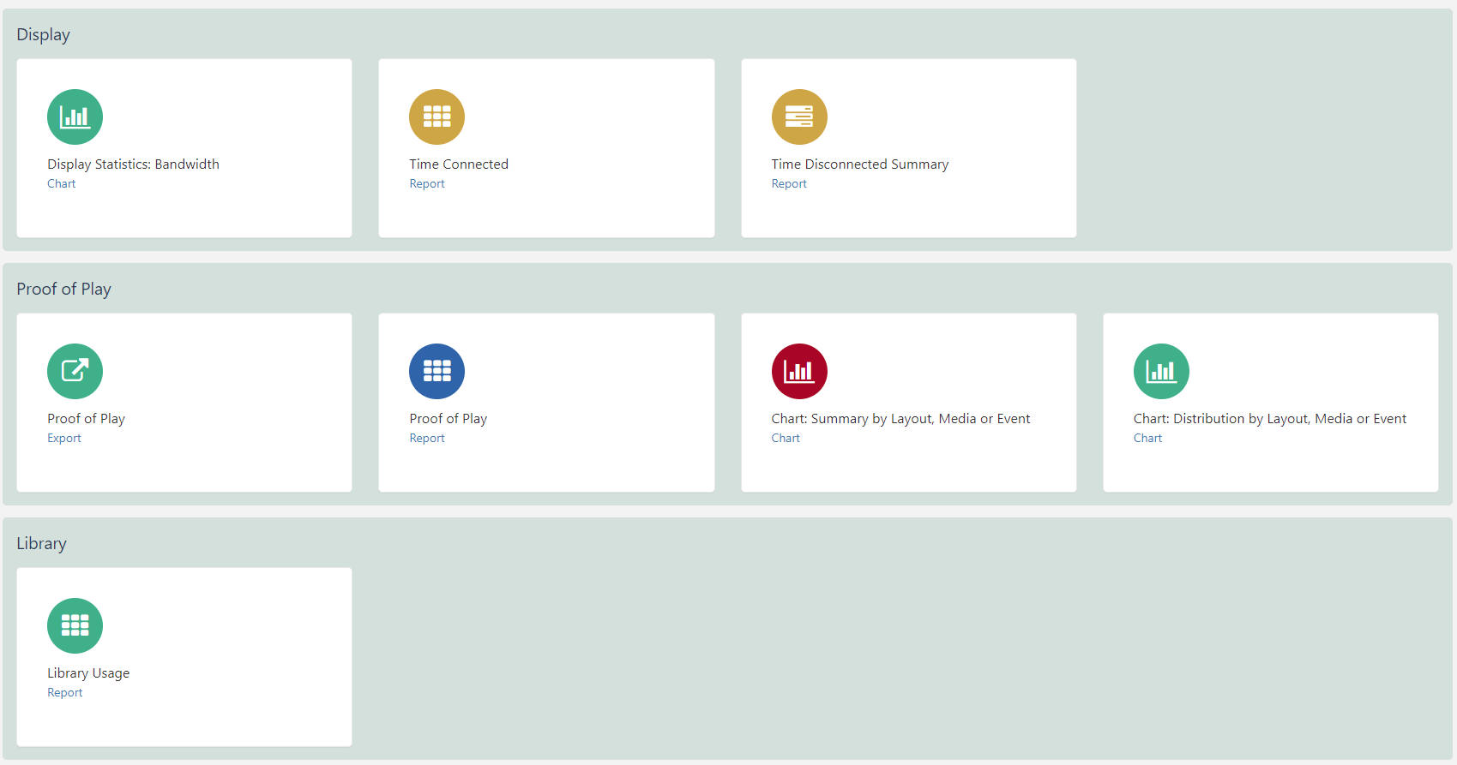Image resolution: width=1457 pixels, height=765 pixels.
Task: Click the Chart link under Distribution by Layout
Action: [x=1147, y=439]
